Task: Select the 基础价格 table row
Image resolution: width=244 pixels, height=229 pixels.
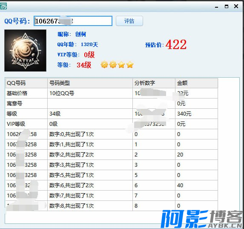Action: coord(112,93)
